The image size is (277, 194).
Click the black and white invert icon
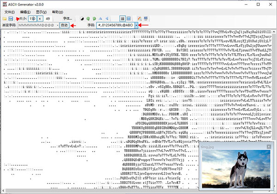pos(82,18)
